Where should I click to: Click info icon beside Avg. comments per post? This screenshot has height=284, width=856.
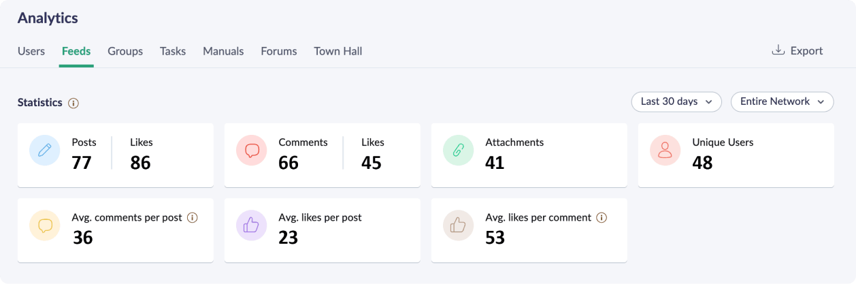(193, 218)
